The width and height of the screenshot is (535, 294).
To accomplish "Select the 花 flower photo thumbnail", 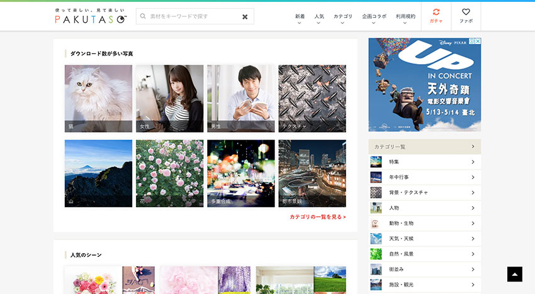I will coord(169,173).
